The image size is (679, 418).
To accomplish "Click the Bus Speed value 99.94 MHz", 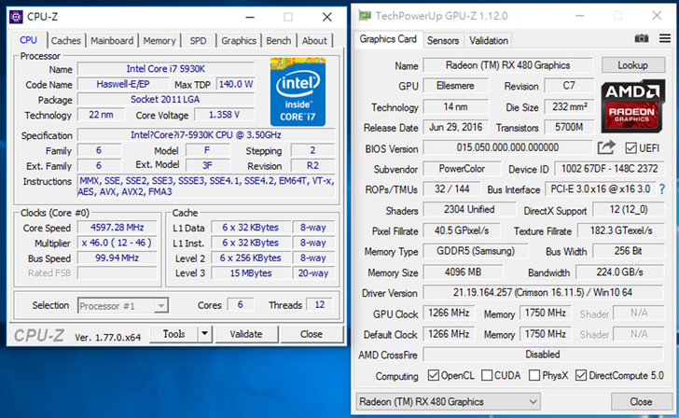I will click(x=117, y=258).
